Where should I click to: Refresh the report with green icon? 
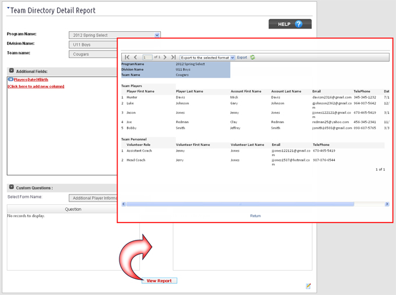coord(253,57)
